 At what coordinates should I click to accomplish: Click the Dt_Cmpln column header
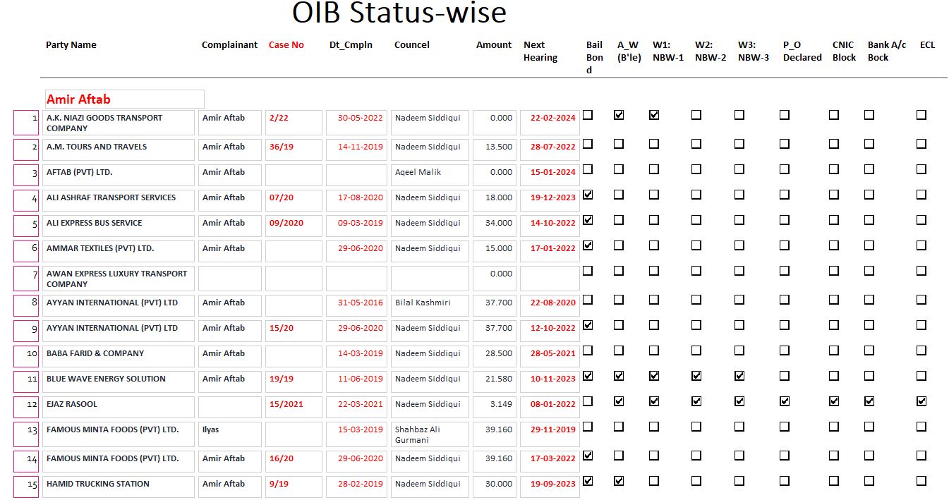pyautogui.click(x=351, y=44)
